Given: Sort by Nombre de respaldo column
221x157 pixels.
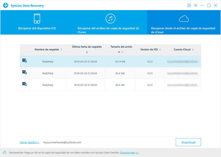Looking at the screenshot, I should click(62, 49).
